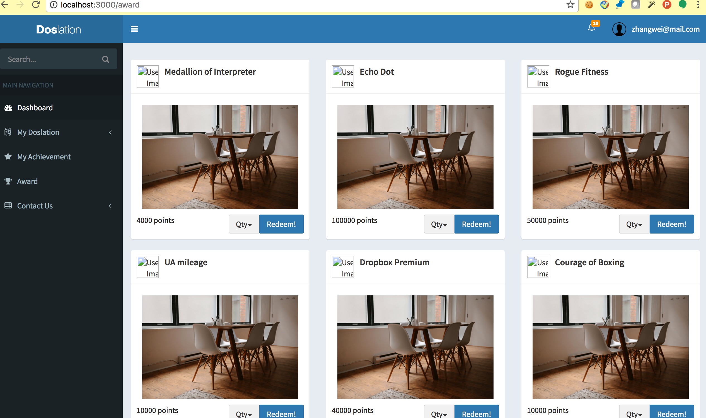Open the Qty dropdown for Echo Dot
Image resolution: width=706 pixels, height=418 pixels.
click(x=439, y=224)
